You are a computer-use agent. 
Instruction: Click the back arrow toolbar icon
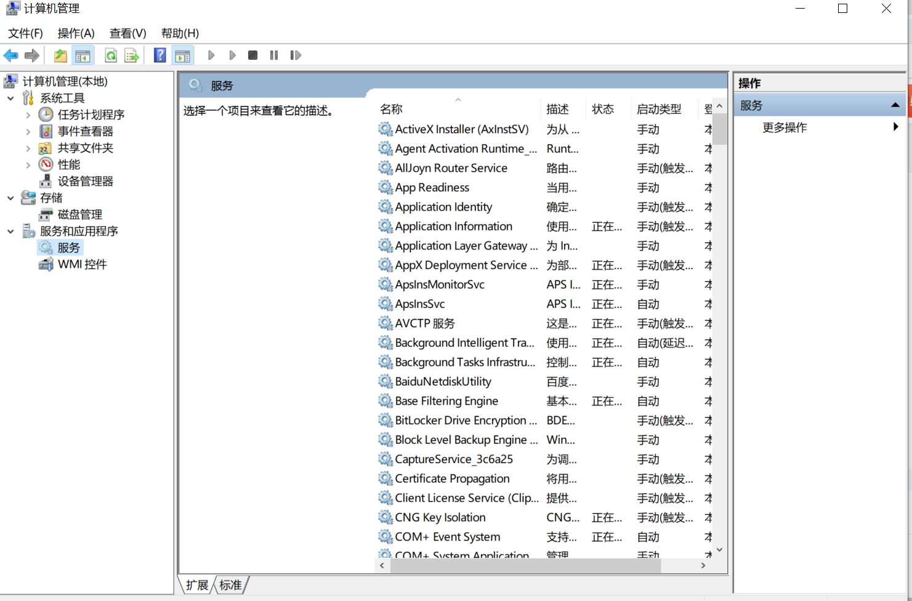(11, 55)
